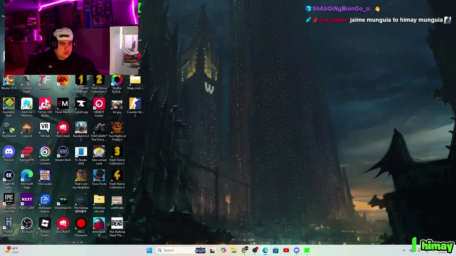
Task: Open File Explorer on the taskbar
Action: pos(234,250)
